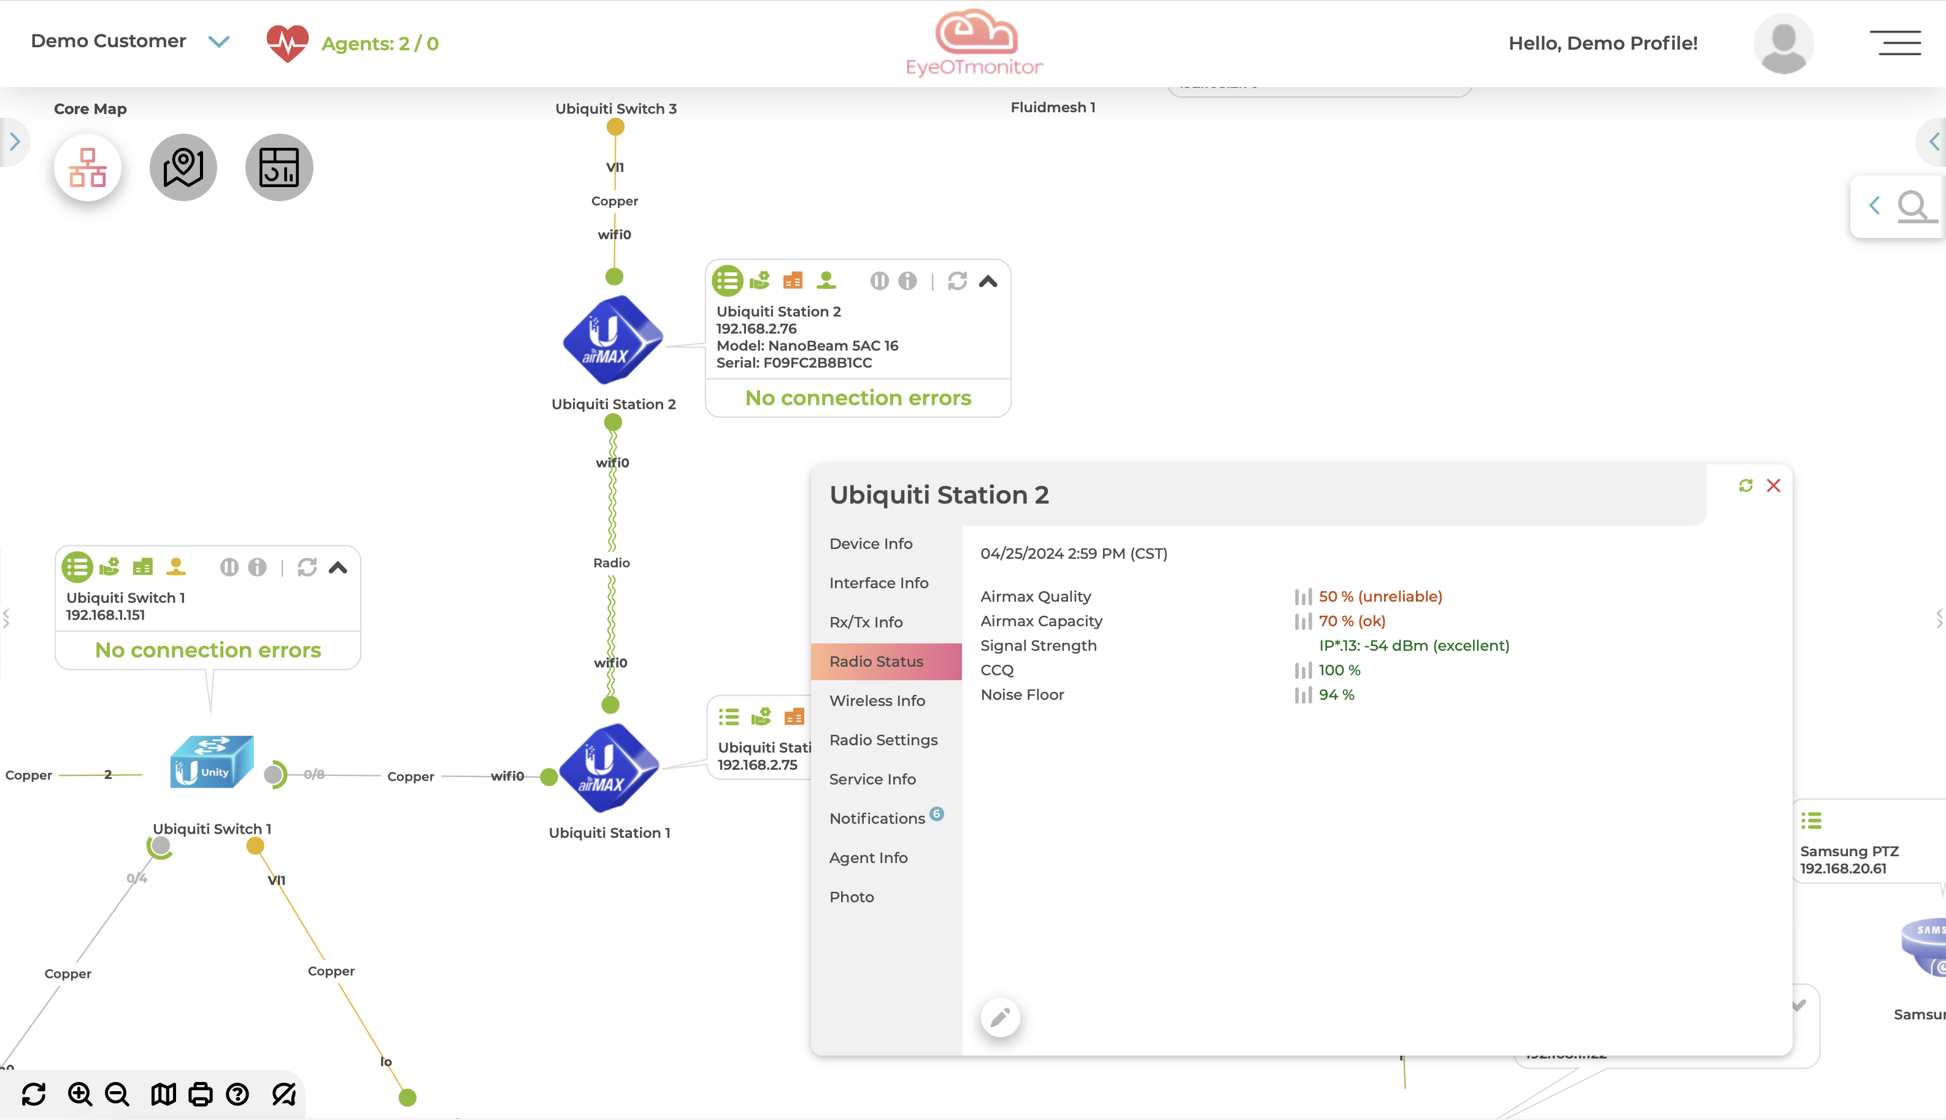Screen dimensions: 1946x1120
Task: Click the Agents: 2 / 0 status text
Action: [x=380, y=44]
